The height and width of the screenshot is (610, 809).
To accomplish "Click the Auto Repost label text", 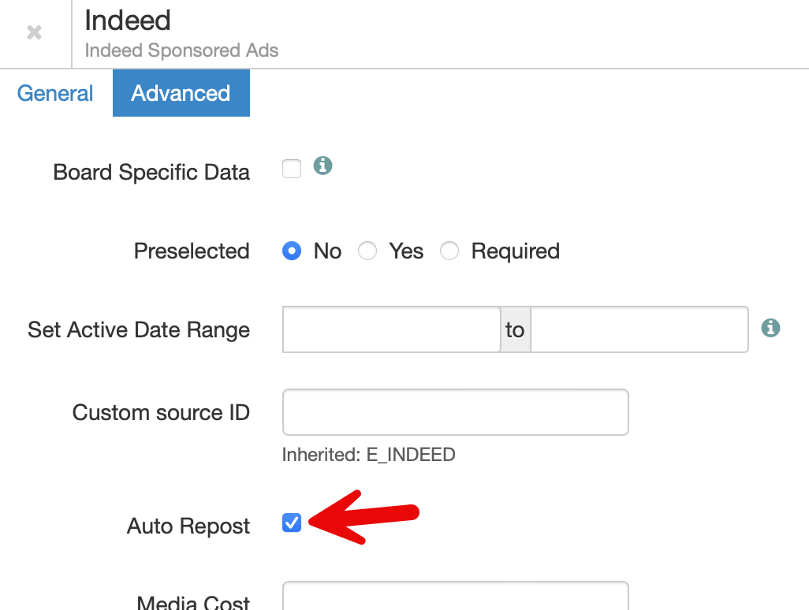I will tap(188, 526).
